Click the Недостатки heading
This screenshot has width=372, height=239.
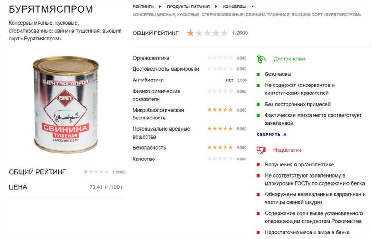point(287,150)
